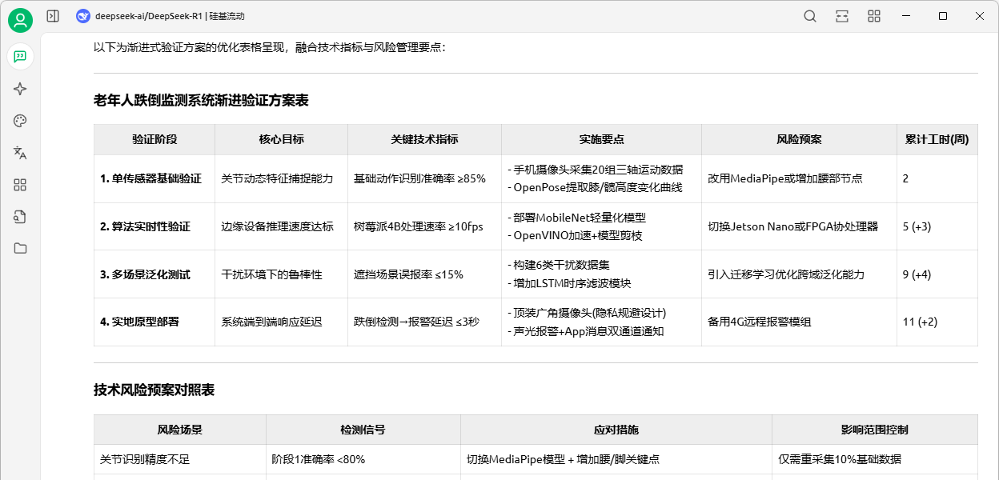Open the knowledge base document icon
The image size is (999, 480).
(20, 216)
